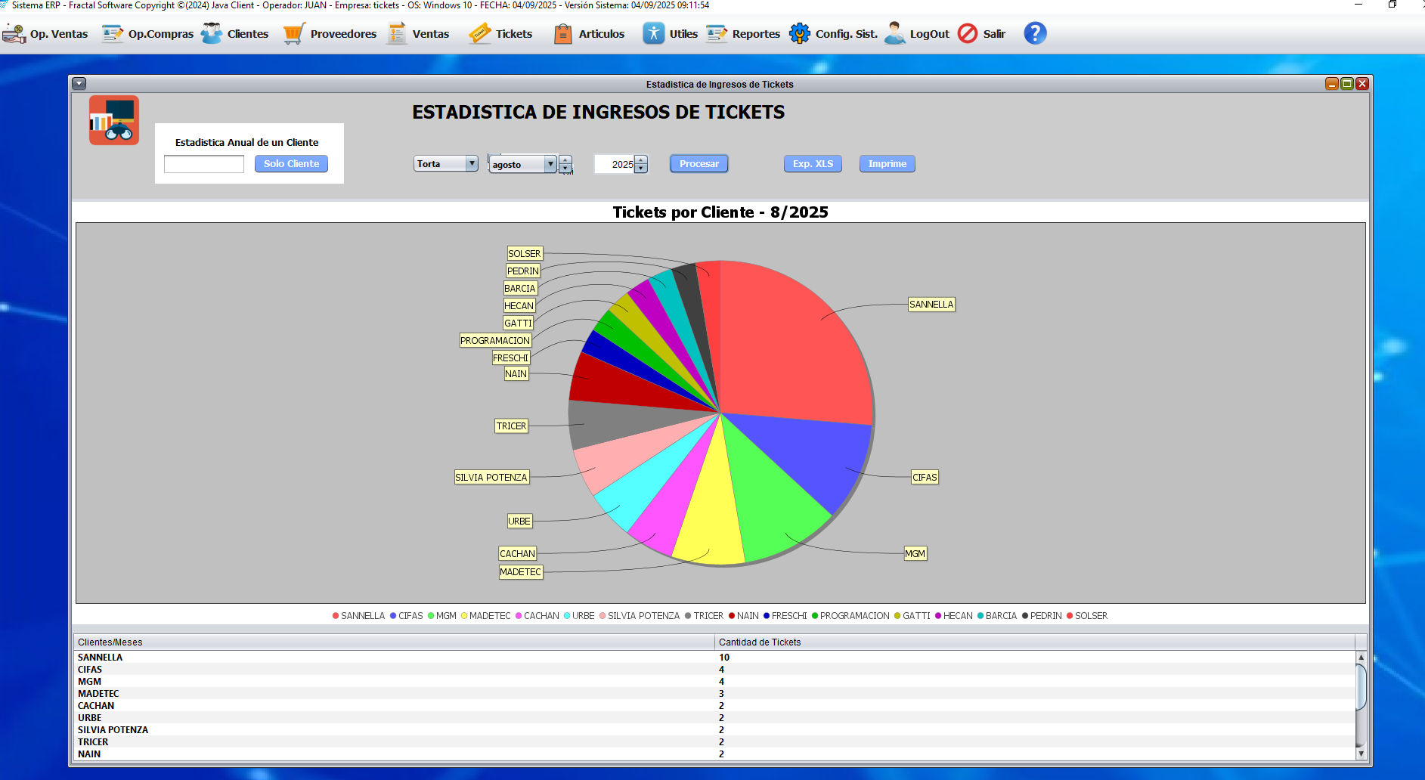Open the Articulos bag icon

click(x=563, y=34)
